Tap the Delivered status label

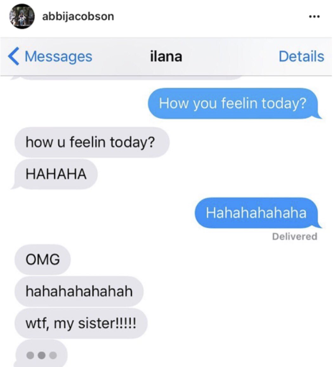[x=295, y=237]
